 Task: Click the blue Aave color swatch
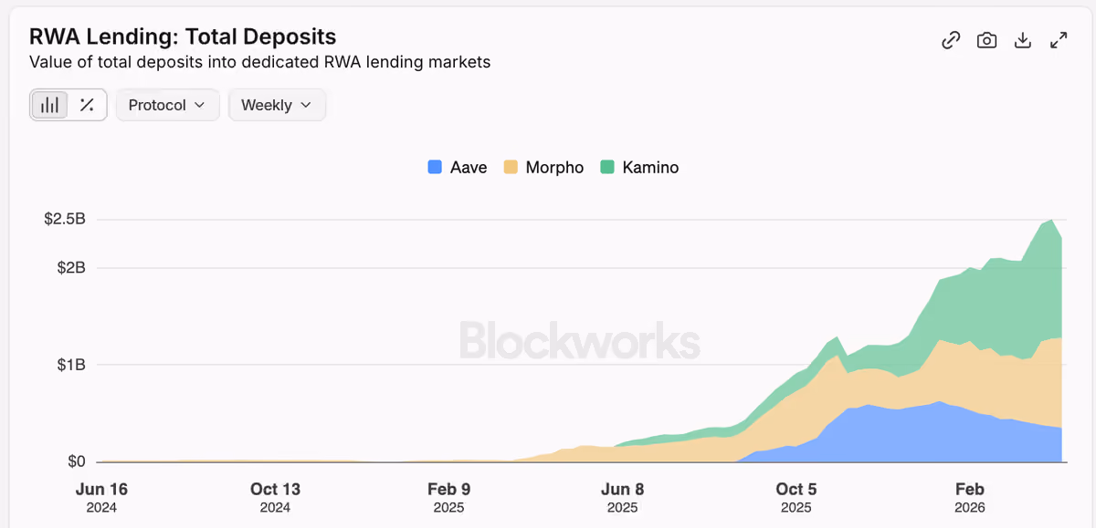(x=435, y=168)
